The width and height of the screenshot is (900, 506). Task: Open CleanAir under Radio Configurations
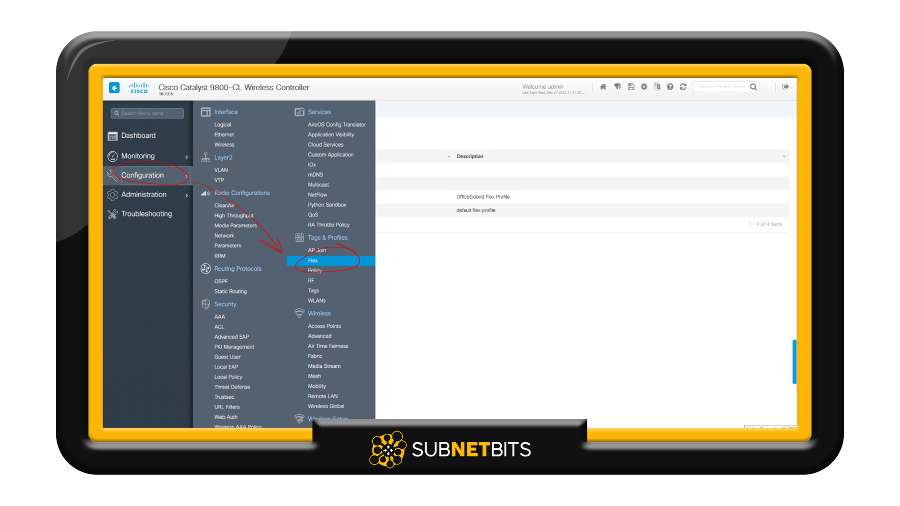(x=224, y=206)
